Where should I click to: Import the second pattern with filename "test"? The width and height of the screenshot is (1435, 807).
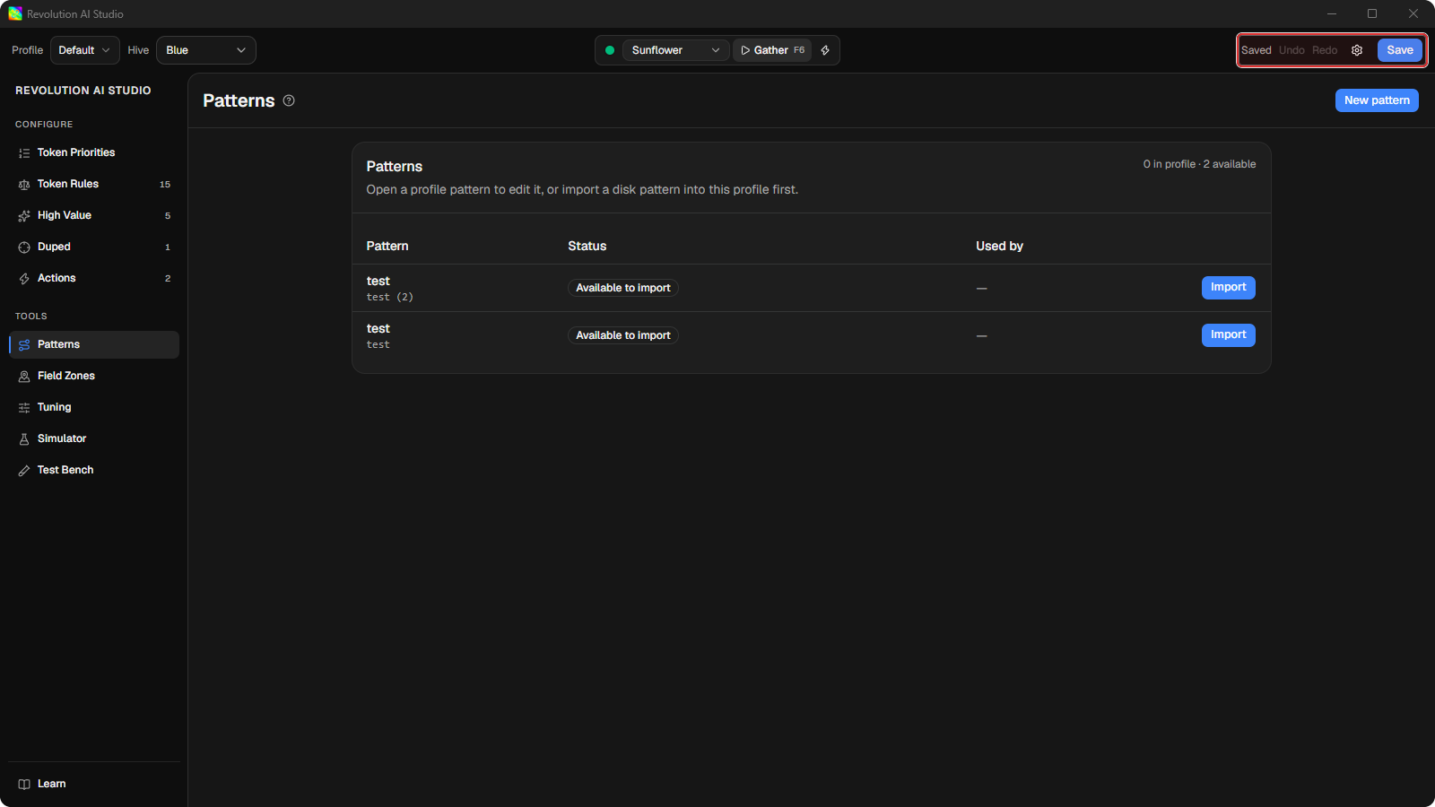tap(1229, 335)
